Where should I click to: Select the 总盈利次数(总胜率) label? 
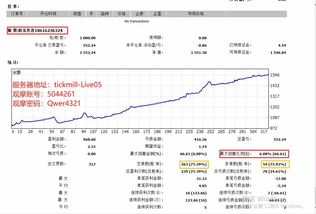(145, 171)
